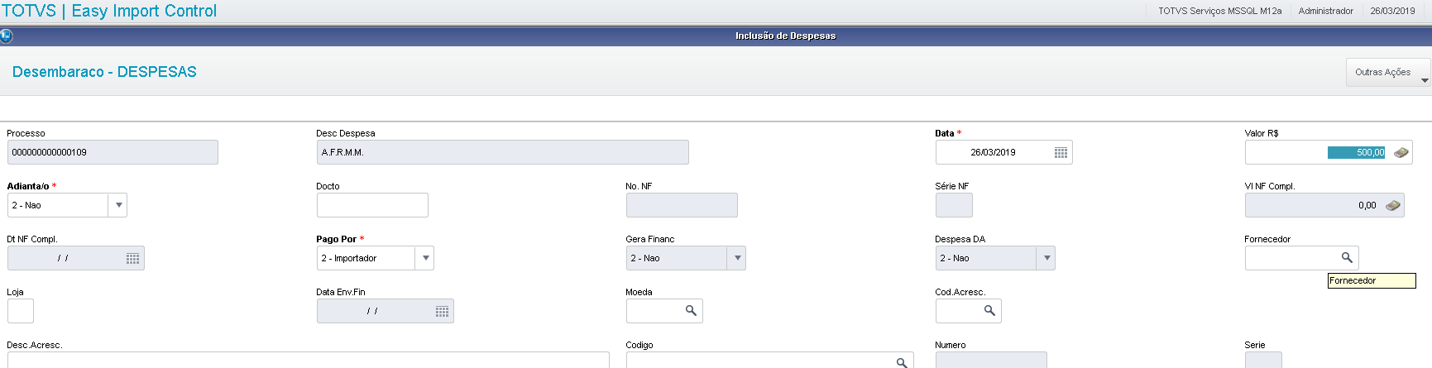Image resolution: width=1432 pixels, height=368 pixels.
Task: Click the calculator icon in Valor R$
Action: (x=1401, y=153)
